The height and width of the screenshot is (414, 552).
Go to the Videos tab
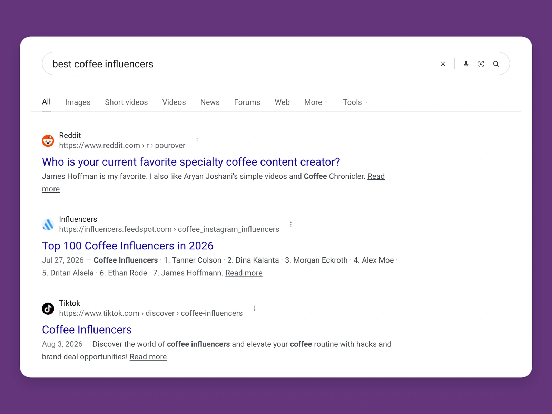(x=174, y=102)
